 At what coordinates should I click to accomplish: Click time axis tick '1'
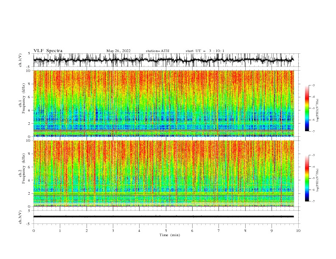[x=60, y=231]
